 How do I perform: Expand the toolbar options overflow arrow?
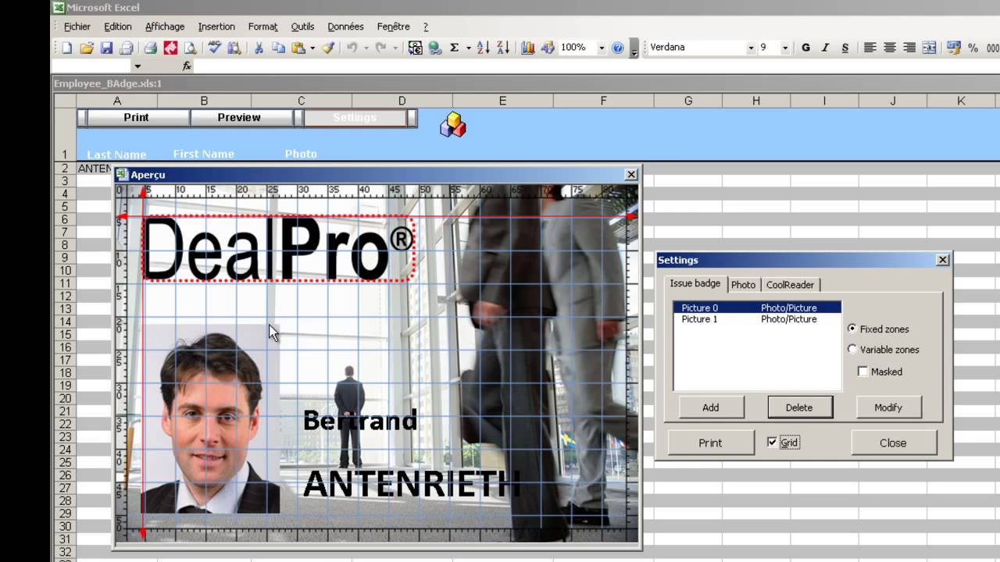634,48
